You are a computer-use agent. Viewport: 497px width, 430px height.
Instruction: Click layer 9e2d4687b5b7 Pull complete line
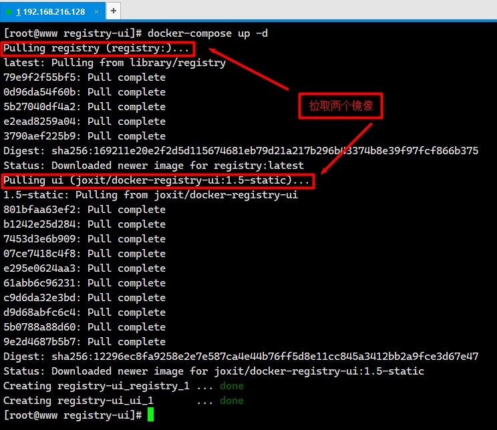(x=84, y=342)
